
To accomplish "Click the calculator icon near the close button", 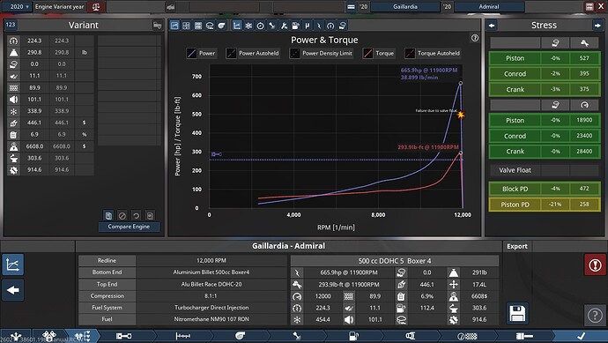I will (x=589, y=6).
